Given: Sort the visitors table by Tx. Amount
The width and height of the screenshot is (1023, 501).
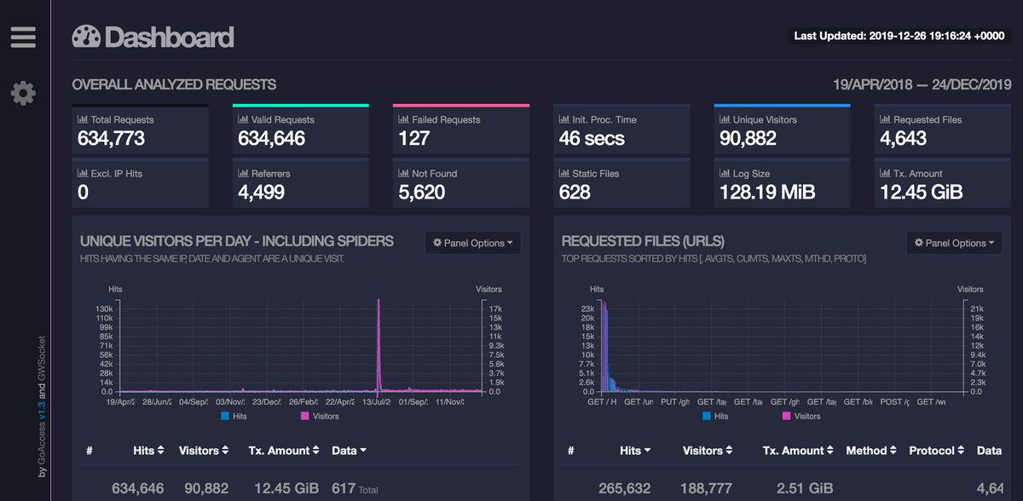Looking at the screenshot, I should [x=284, y=450].
